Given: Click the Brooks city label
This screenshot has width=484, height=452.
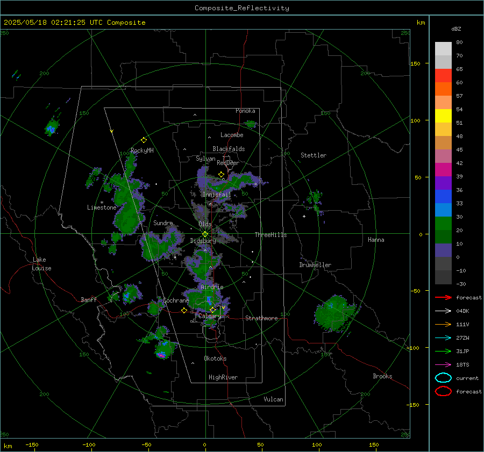Looking at the screenshot, I should 382,376.
